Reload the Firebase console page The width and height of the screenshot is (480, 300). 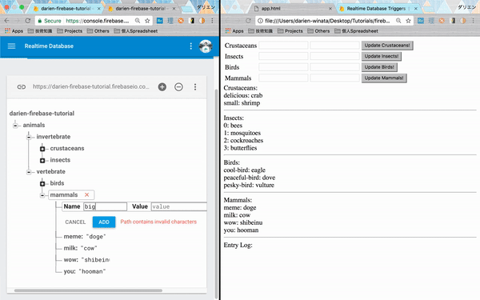tap(27, 21)
